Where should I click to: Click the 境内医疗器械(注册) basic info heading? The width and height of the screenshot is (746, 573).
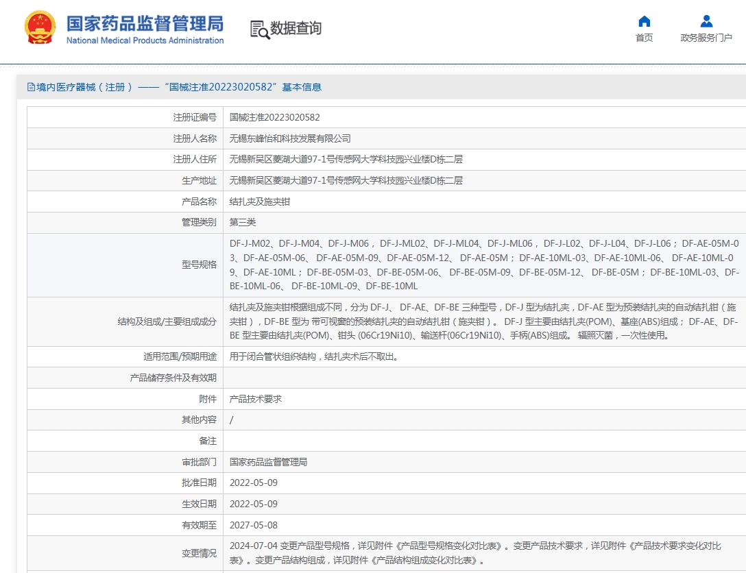179,87
